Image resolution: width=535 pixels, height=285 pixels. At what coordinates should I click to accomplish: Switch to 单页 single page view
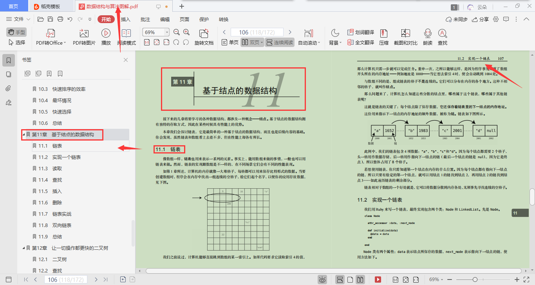point(230,42)
